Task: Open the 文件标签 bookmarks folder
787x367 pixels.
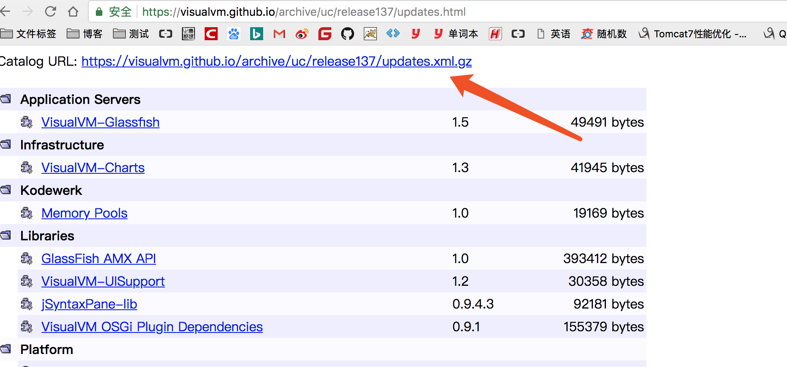Action: pyautogui.click(x=28, y=34)
